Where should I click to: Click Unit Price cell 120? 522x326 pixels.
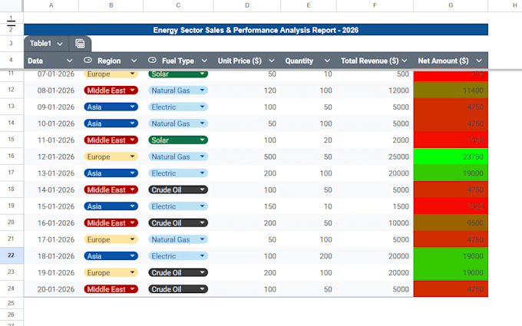[x=247, y=91]
